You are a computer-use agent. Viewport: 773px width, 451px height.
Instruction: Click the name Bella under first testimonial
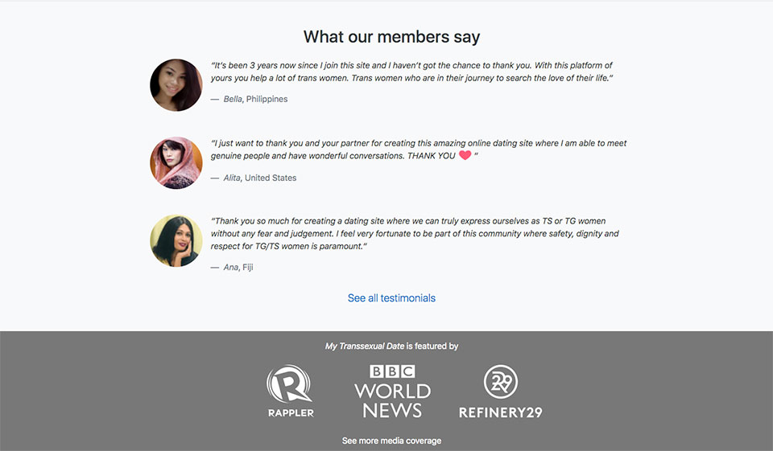[x=233, y=99]
